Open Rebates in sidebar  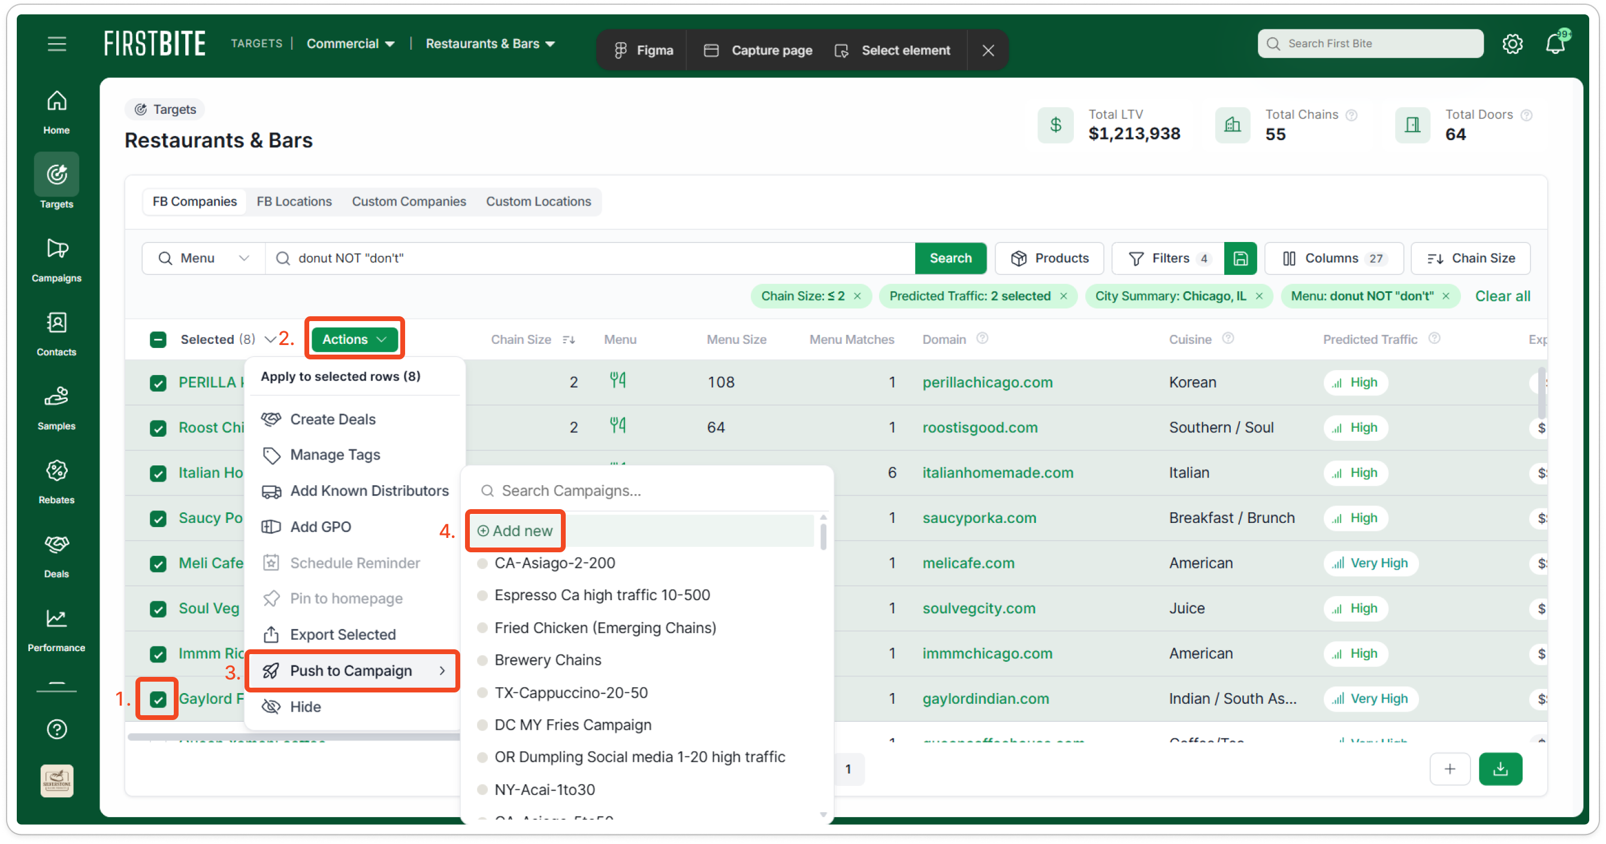(x=57, y=481)
